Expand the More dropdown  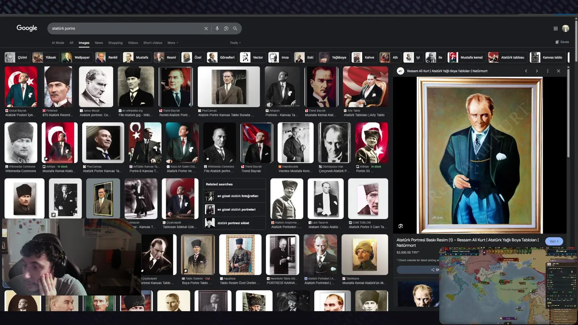coord(172,43)
